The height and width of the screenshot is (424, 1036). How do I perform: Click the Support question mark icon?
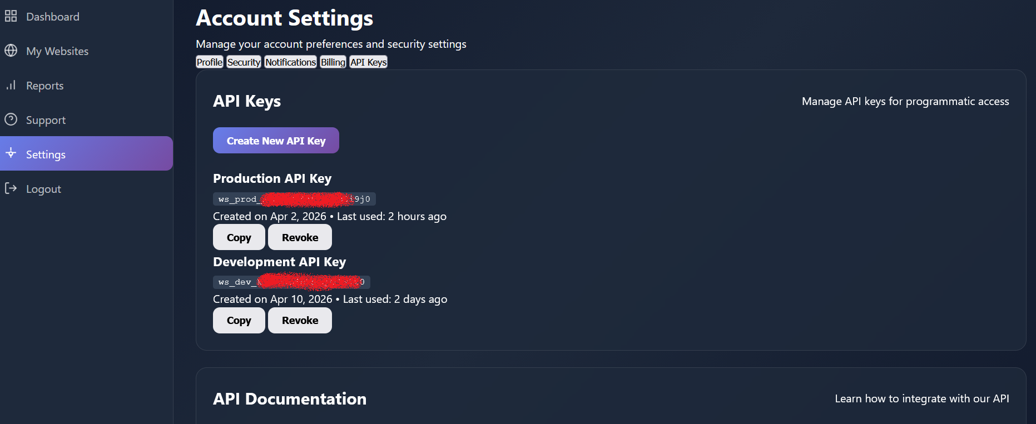pyautogui.click(x=11, y=119)
